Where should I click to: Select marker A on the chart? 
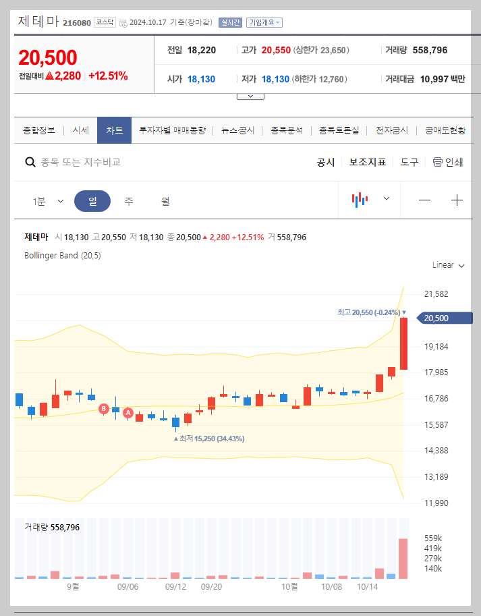pos(128,413)
